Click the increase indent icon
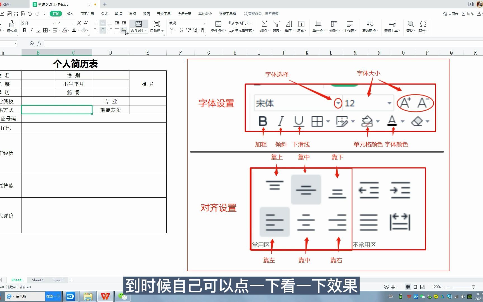This screenshot has height=302, width=483. click(x=124, y=23)
